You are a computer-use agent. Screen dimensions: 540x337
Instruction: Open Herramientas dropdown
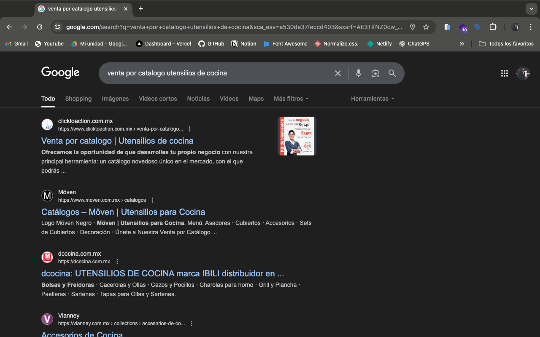tap(373, 99)
